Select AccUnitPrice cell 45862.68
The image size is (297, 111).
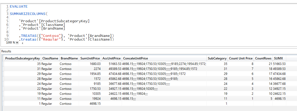click(x=111, y=79)
